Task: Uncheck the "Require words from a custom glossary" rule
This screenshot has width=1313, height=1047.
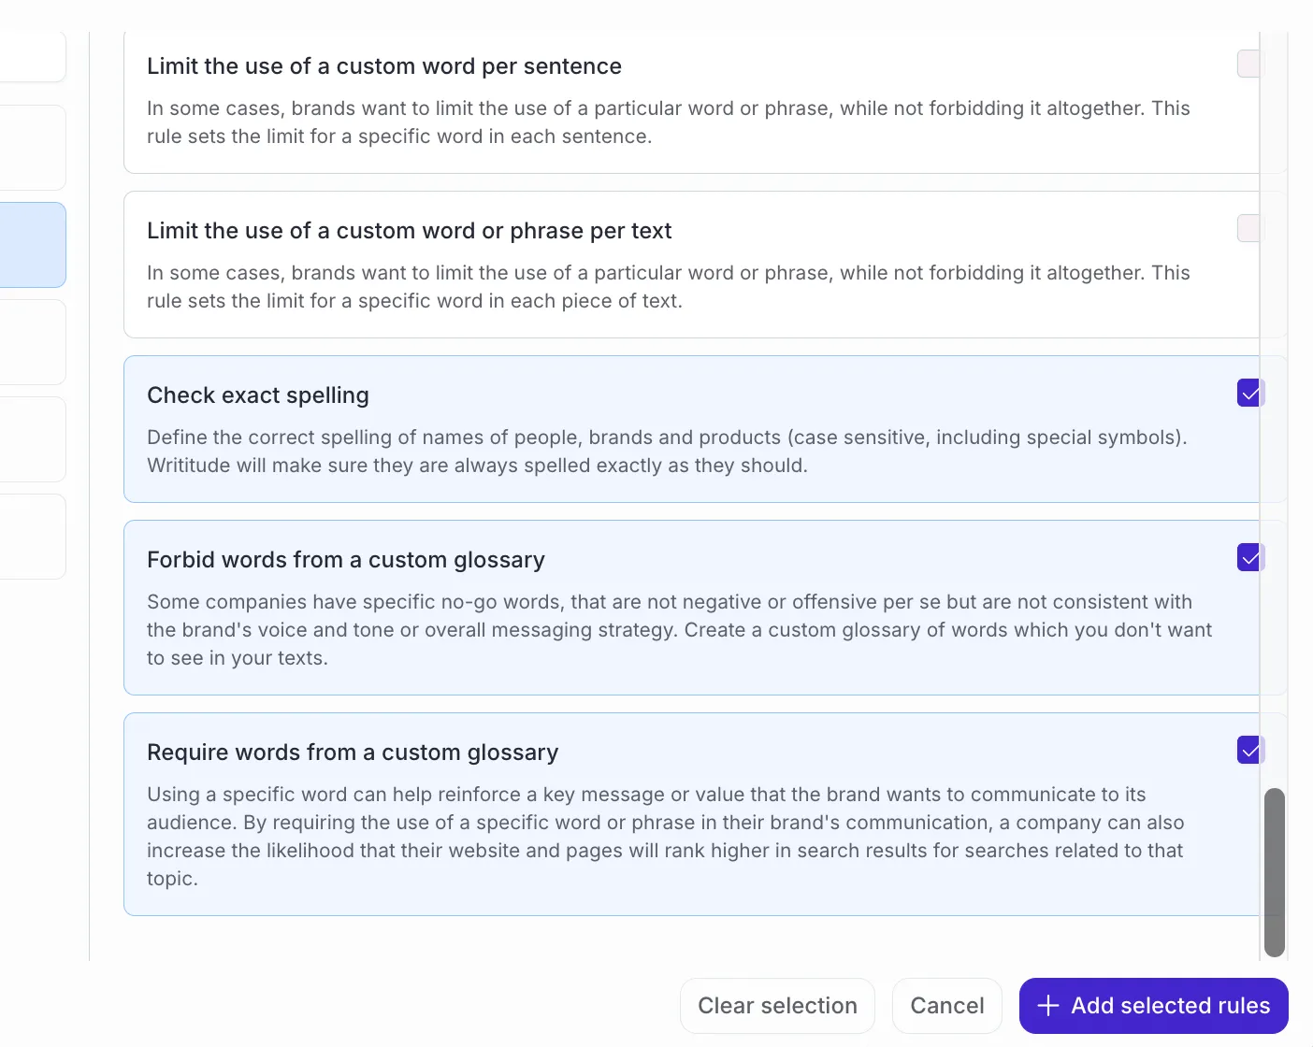Action: (1249, 750)
